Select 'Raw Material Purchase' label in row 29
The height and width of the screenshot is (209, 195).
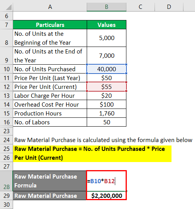point(50,196)
